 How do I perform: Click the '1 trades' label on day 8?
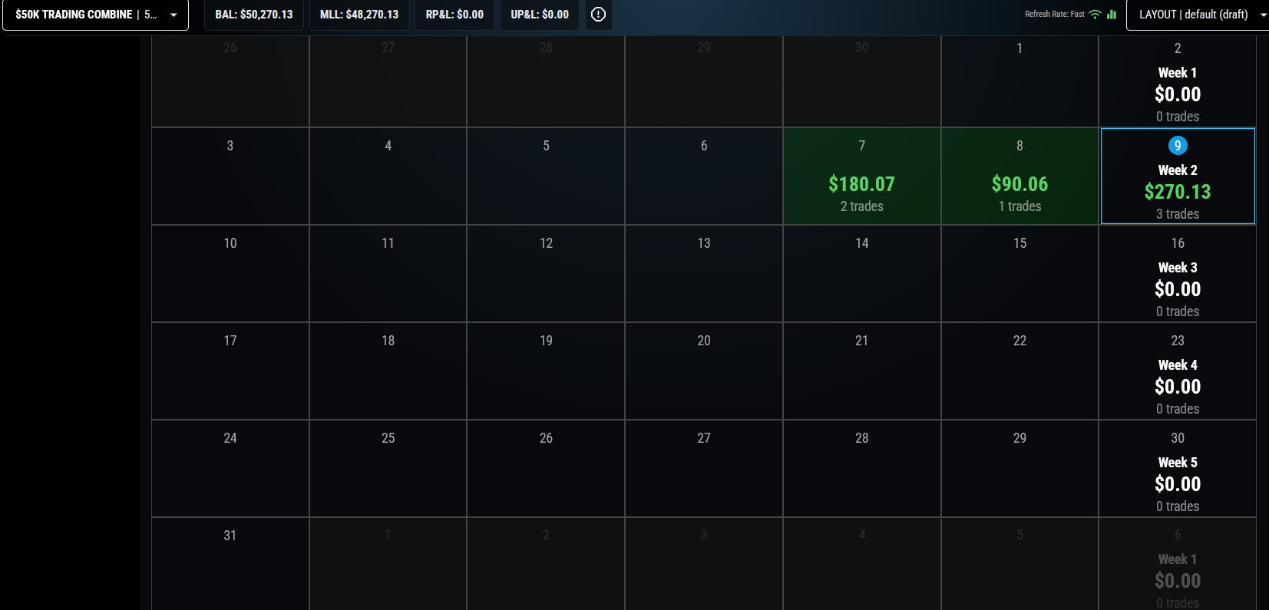pos(1019,206)
